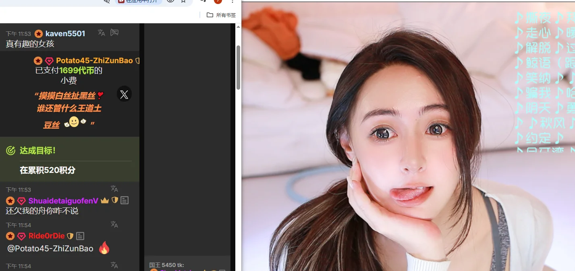Translate the last 11:54 message at bottom

click(114, 265)
